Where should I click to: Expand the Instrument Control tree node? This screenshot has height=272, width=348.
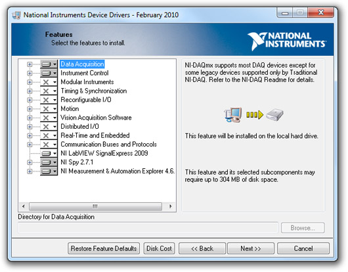pyautogui.click(x=30, y=74)
